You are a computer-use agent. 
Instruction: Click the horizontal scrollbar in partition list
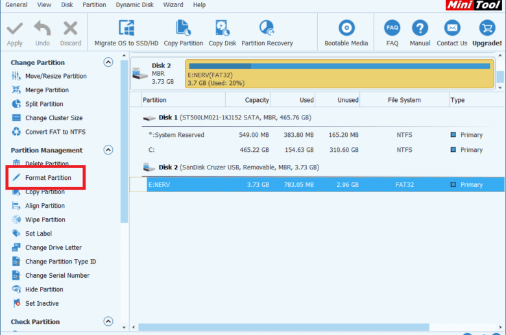tap(283, 327)
